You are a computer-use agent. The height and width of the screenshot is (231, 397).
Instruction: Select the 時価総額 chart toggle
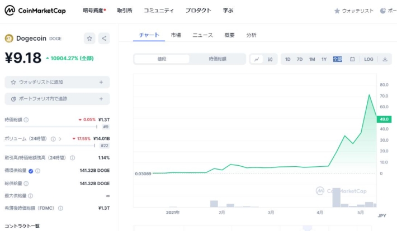pos(218,59)
